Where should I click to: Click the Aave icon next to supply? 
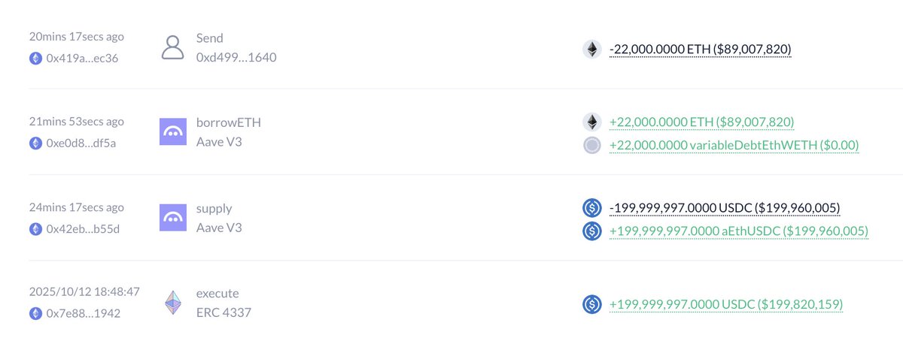coord(173,218)
